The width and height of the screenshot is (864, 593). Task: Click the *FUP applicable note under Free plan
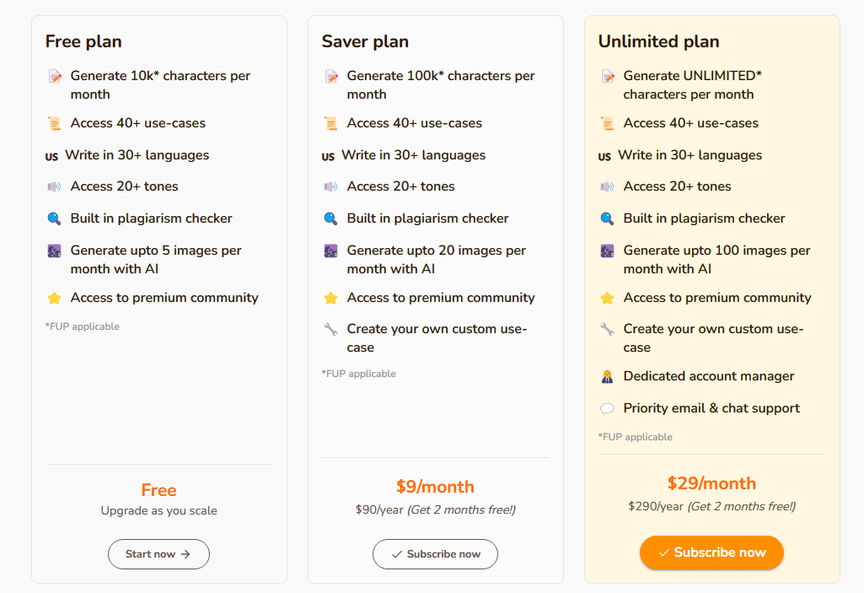pyautogui.click(x=83, y=326)
